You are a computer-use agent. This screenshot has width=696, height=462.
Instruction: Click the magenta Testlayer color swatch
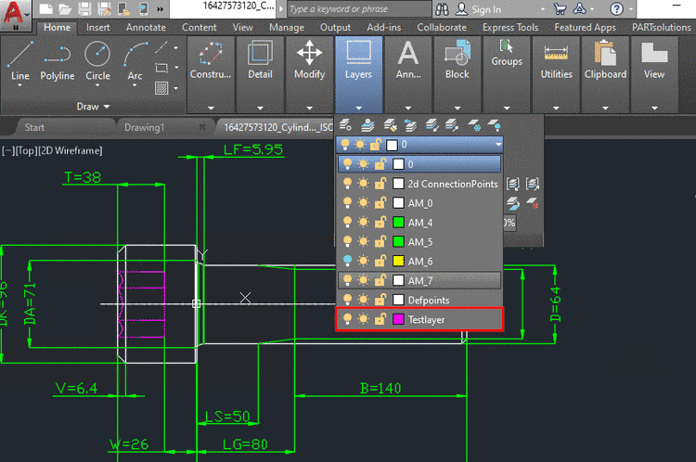[x=397, y=319]
